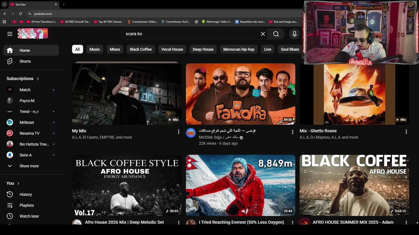Open Serie A channel subscription
Image resolution: width=419 pixels, height=235 pixels.
coord(31,155)
